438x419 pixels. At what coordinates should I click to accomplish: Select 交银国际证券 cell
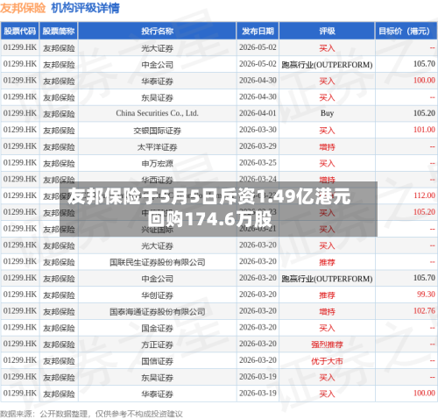[x=158, y=131]
